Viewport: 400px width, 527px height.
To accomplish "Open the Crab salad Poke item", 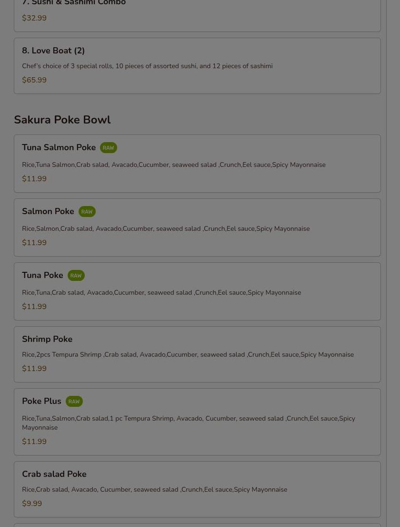I will coord(197,489).
